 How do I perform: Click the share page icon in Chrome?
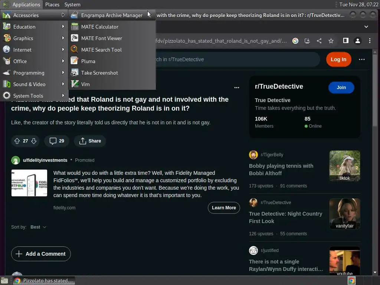click(319, 41)
